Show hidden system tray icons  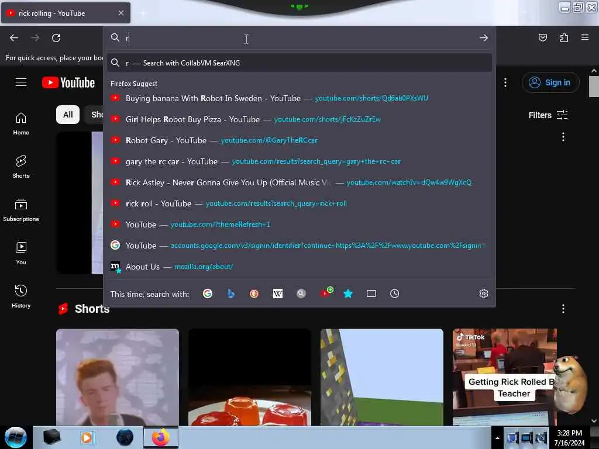click(x=497, y=438)
